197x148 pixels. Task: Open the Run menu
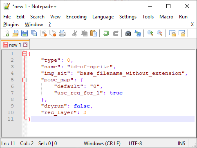183,17
